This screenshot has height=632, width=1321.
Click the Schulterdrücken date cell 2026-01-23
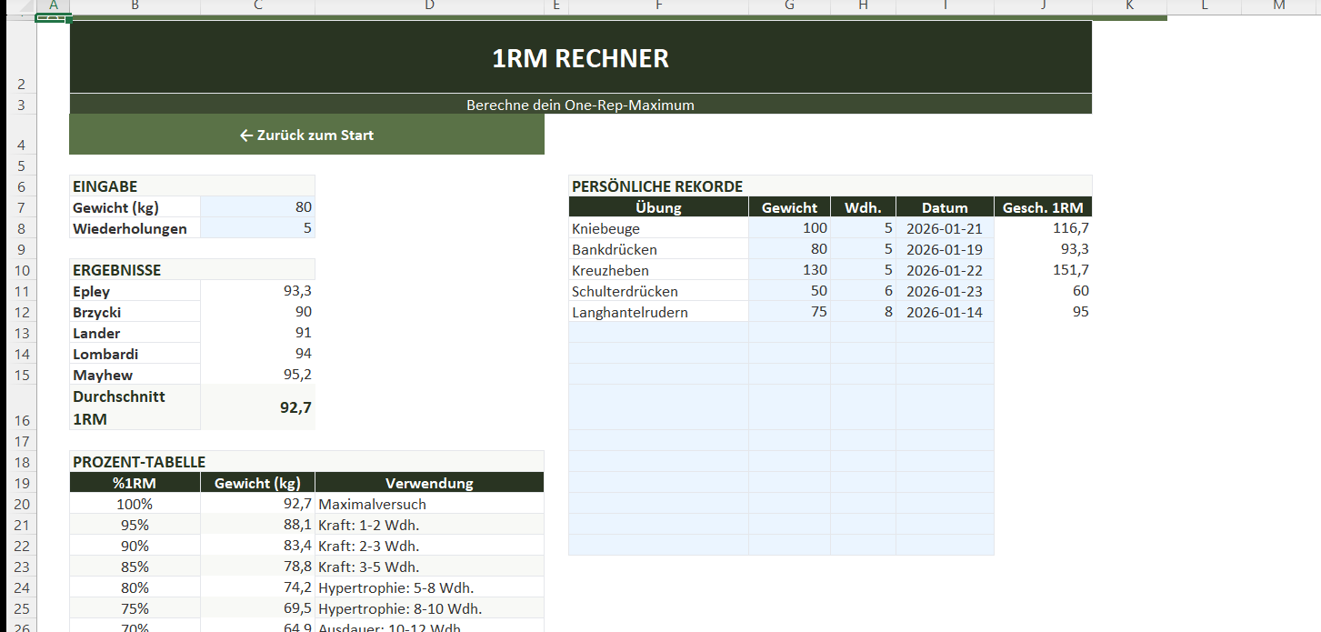tap(945, 291)
